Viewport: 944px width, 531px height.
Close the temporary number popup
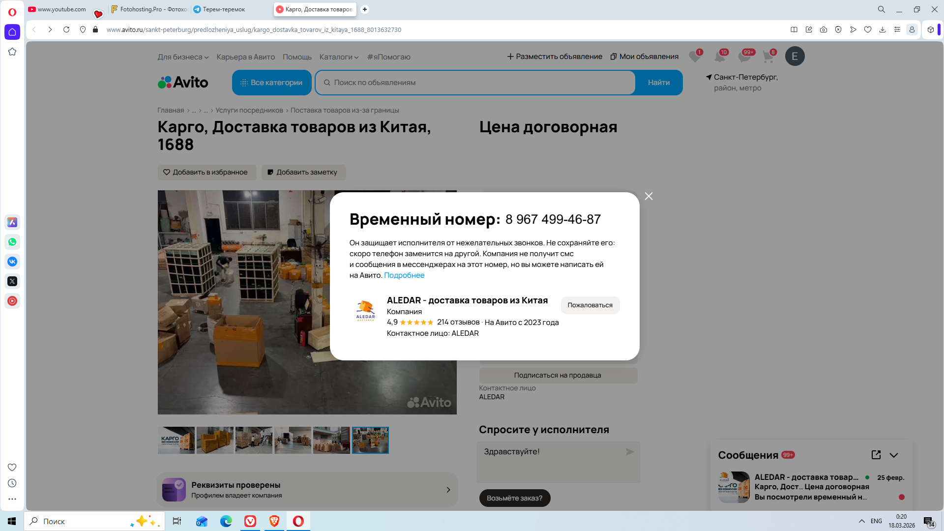tap(649, 196)
